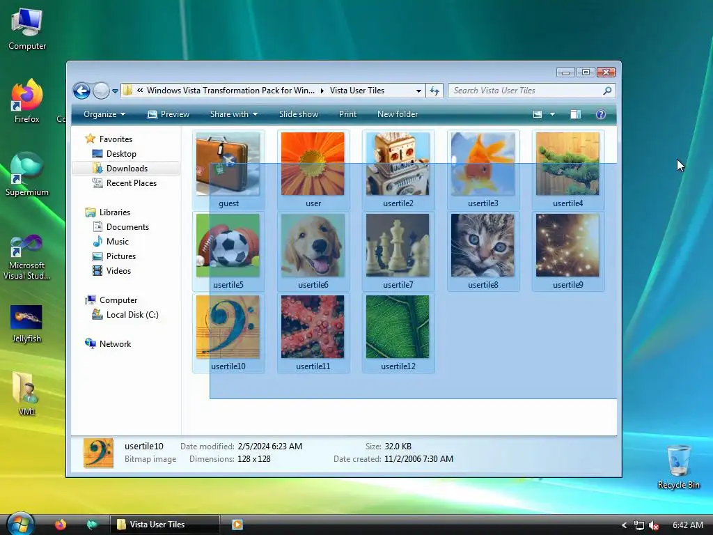Open the Windows Start orb
The height and width of the screenshot is (535, 713).
[x=20, y=524]
